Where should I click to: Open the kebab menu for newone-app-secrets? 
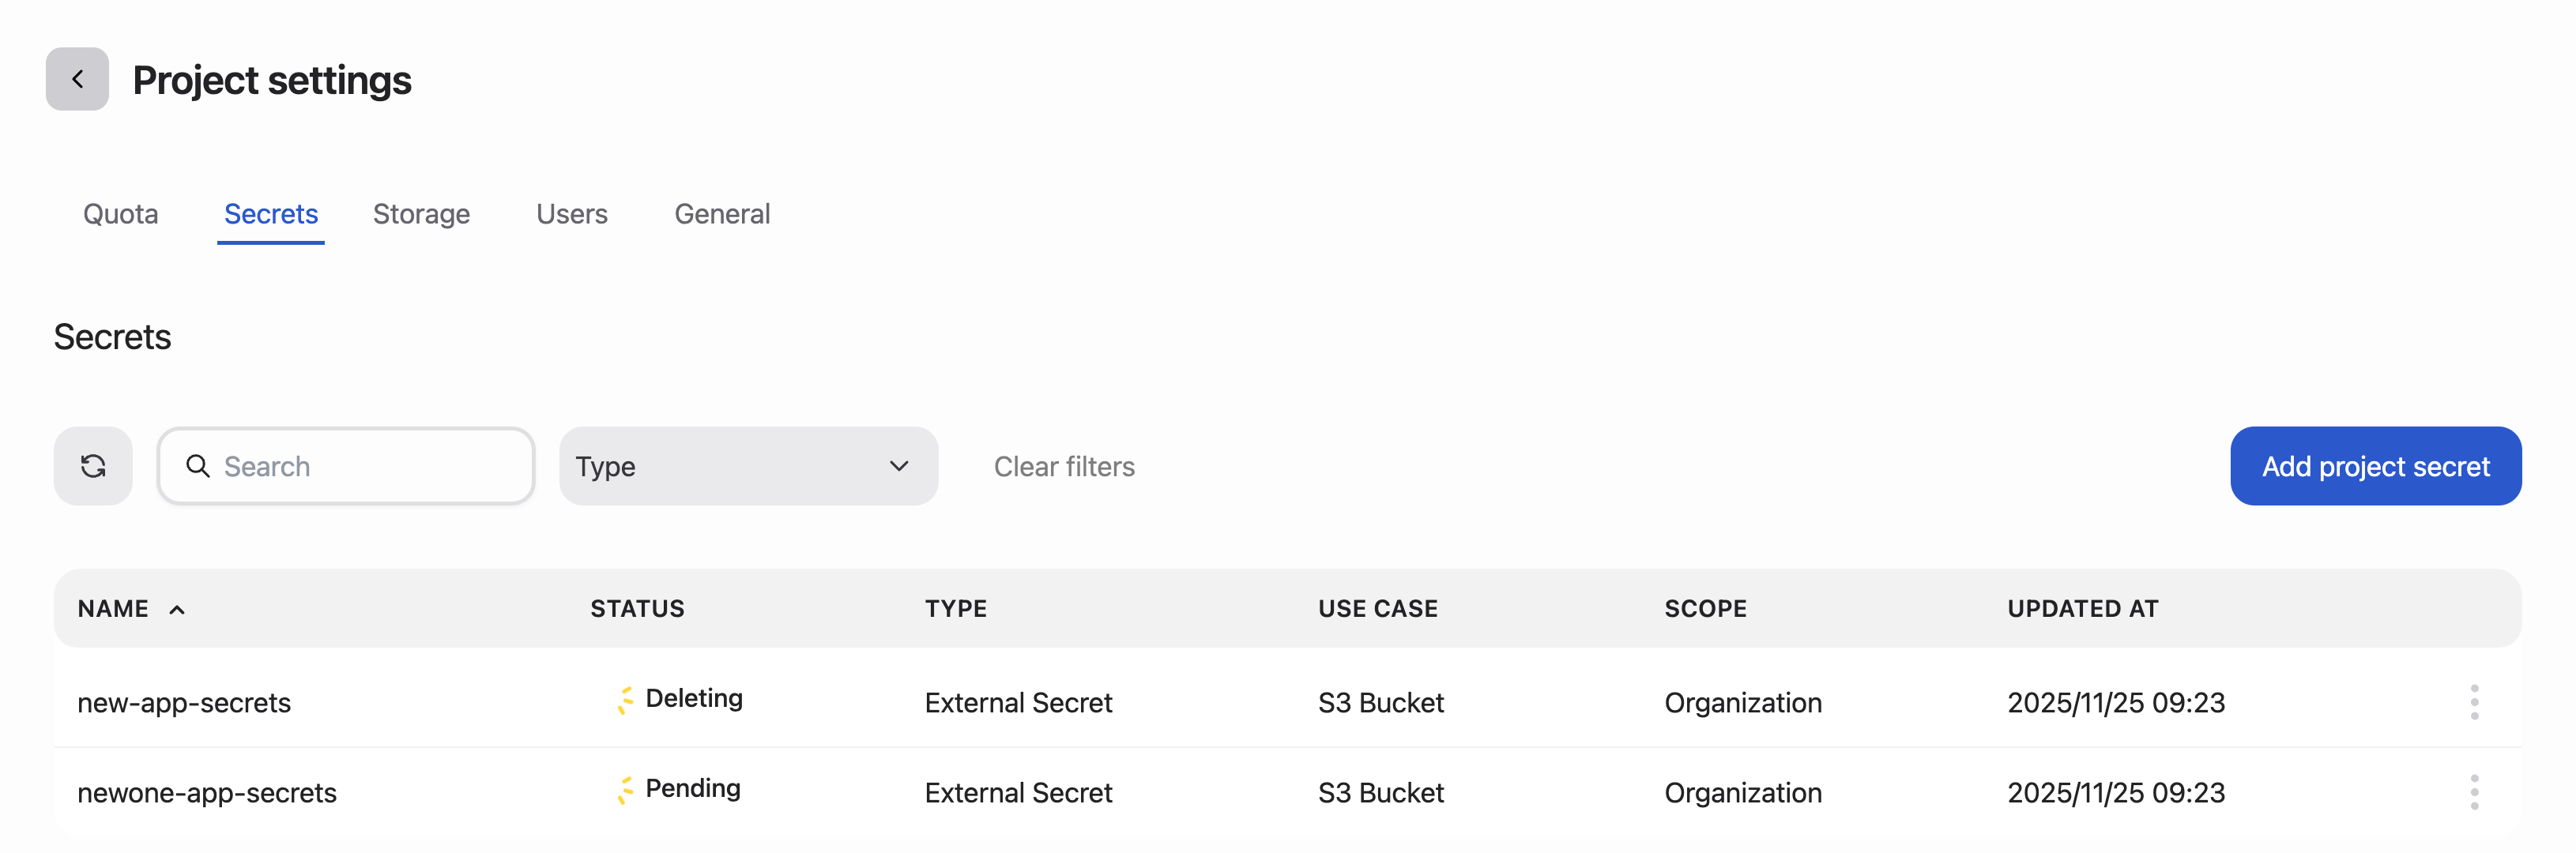pyautogui.click(x=2473, y=792)
